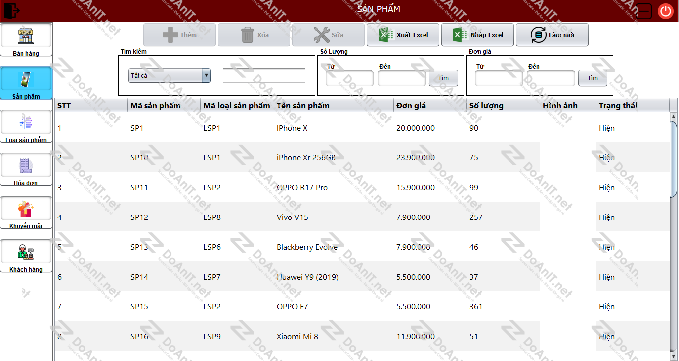Minimize window with dash box icon
The height and width of the screenshot is (361, 679).
644,11
